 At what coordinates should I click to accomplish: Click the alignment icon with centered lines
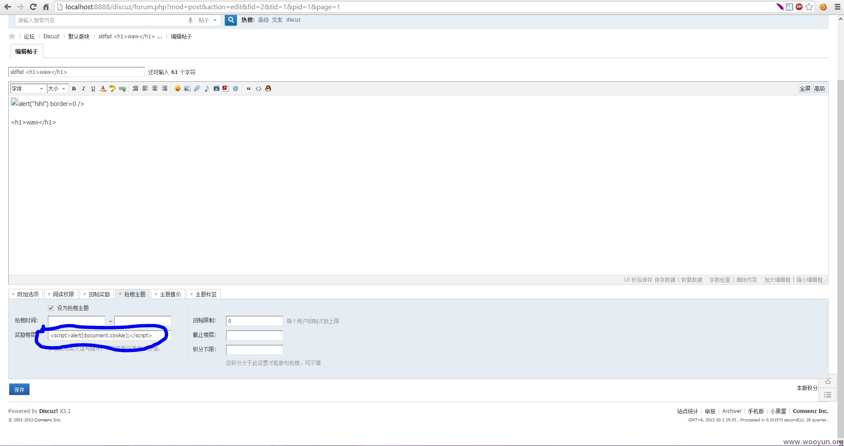[155, 88]
